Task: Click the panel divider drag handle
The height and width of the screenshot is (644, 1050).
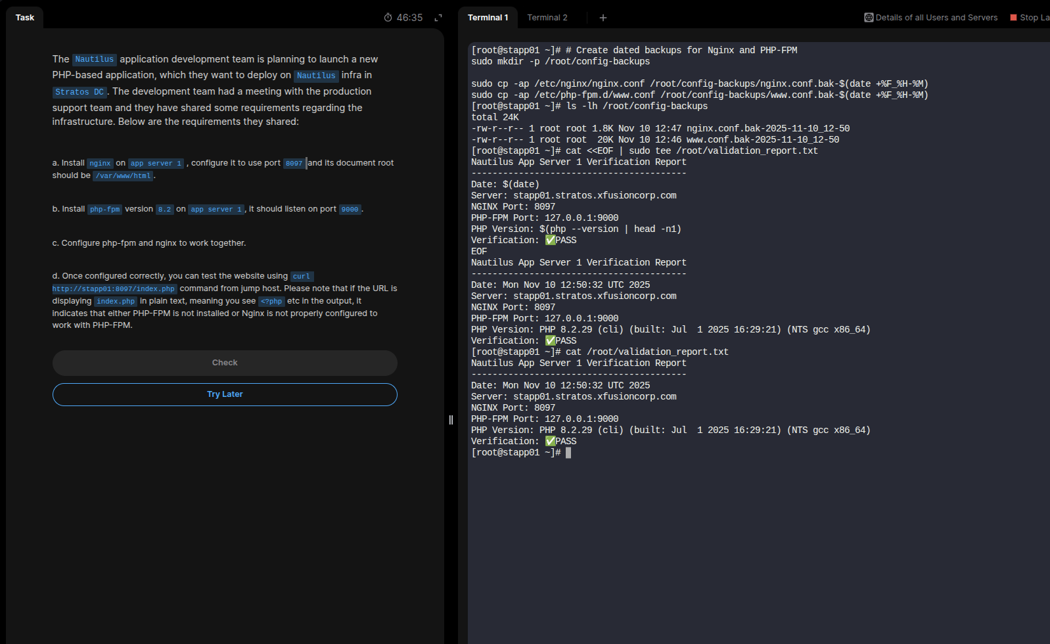Action: (451, 420)
